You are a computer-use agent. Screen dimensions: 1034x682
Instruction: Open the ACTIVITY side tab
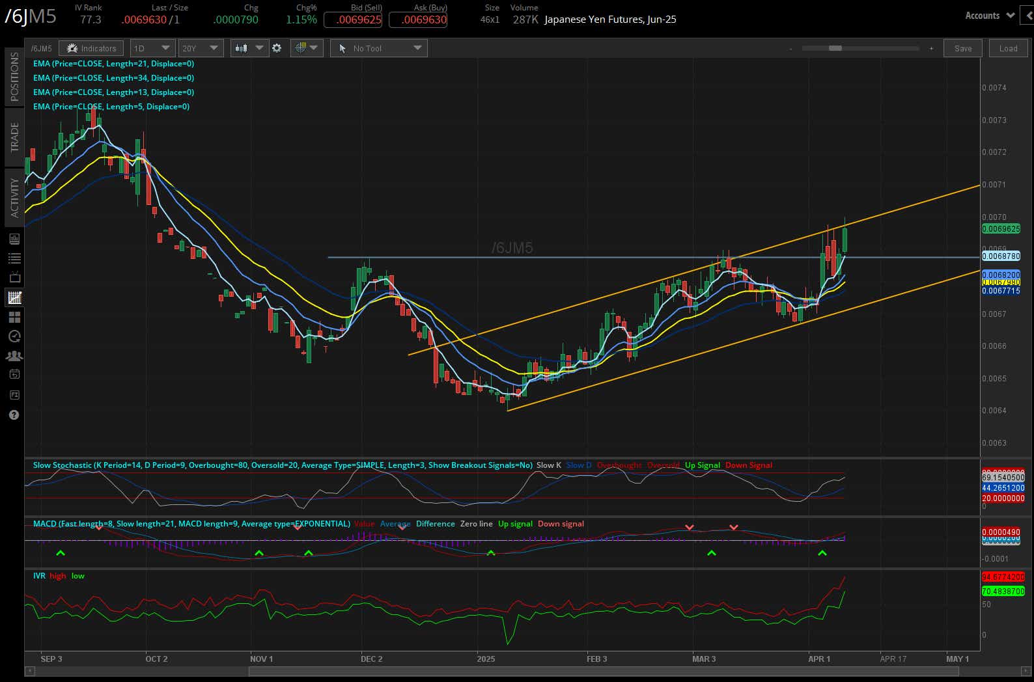tap(14, 197)
